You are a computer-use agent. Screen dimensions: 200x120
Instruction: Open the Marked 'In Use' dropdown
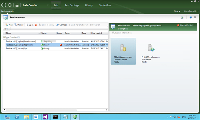[x=186, y=25]
